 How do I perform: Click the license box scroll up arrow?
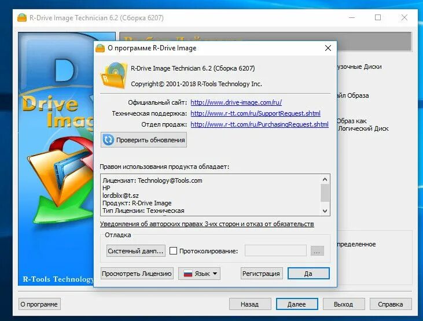click(325, 179)
